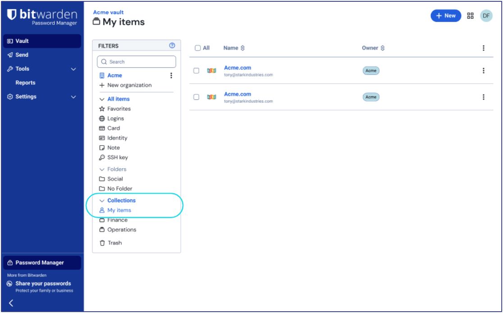Open options menu for first Acme.com item

pos(483,71)
